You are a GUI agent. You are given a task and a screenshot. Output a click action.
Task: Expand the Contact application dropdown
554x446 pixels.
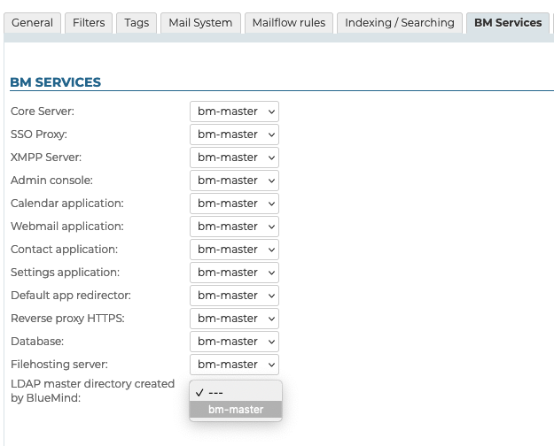tap(234, 250)
